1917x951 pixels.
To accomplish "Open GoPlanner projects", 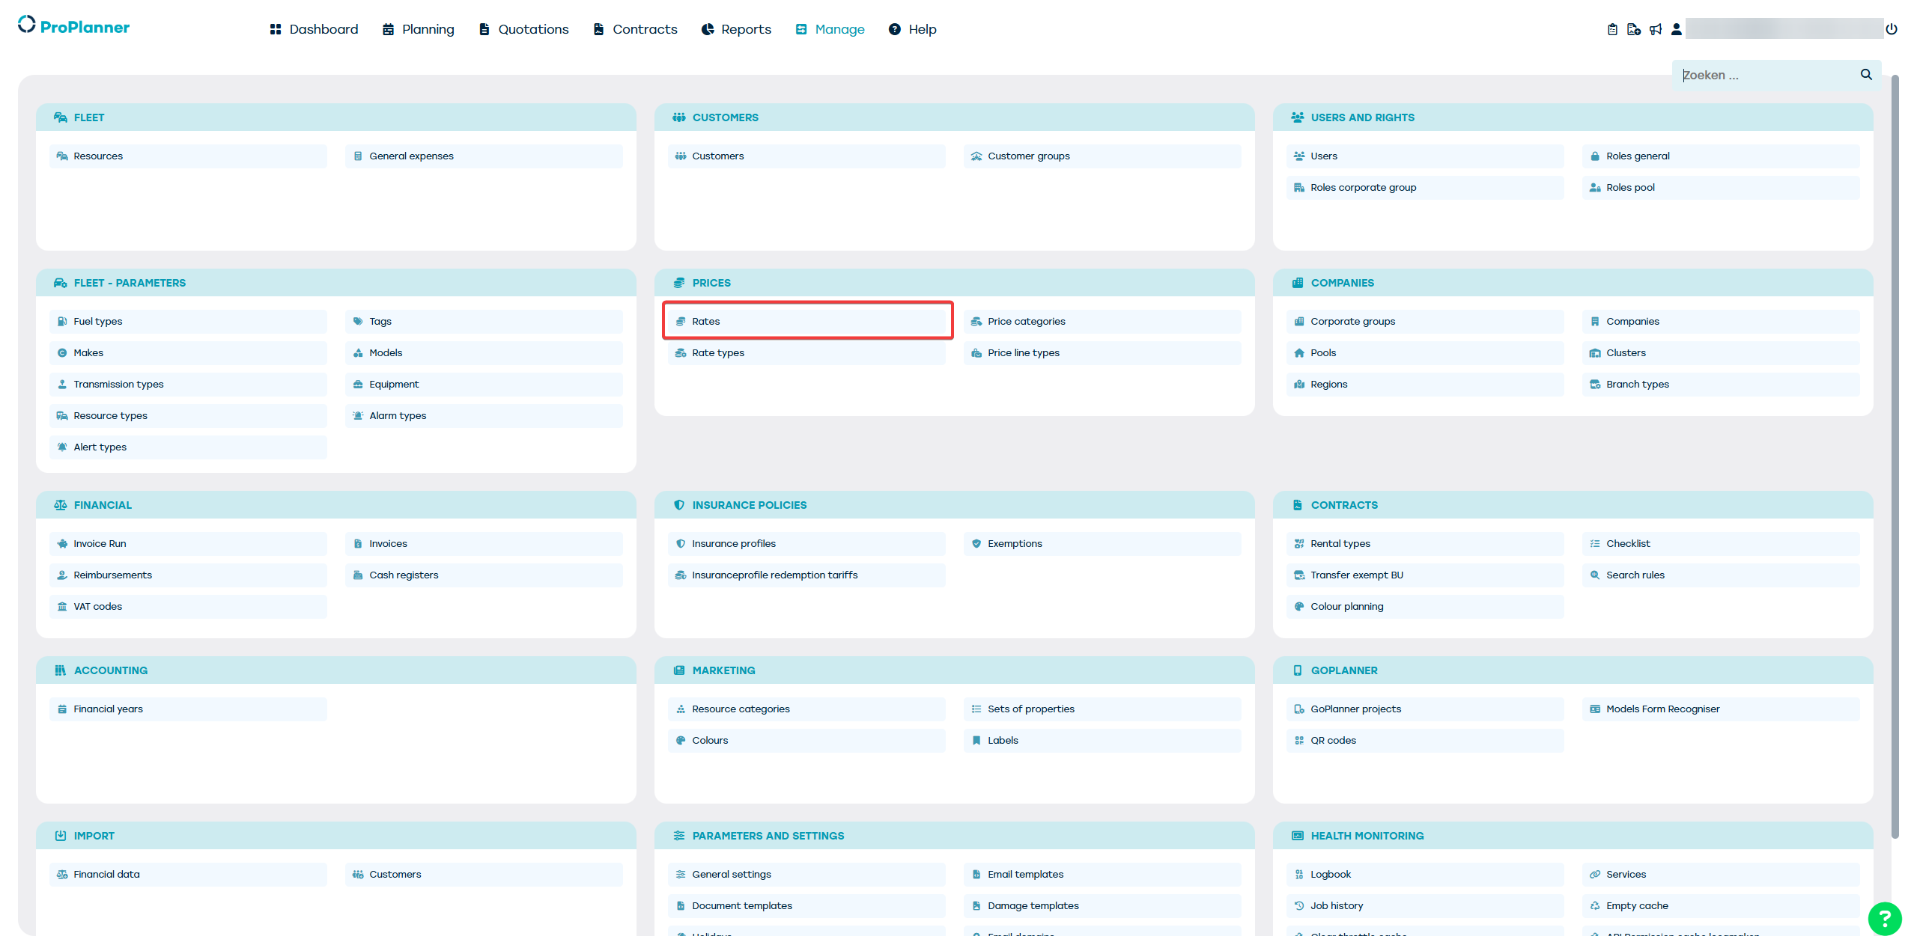I will coord(1355,709).
